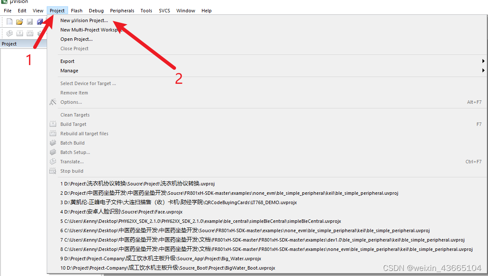This screenshot has width=488, height=276.
Task: Choose New Multi-Project Workspace
Action: (267, 30)
